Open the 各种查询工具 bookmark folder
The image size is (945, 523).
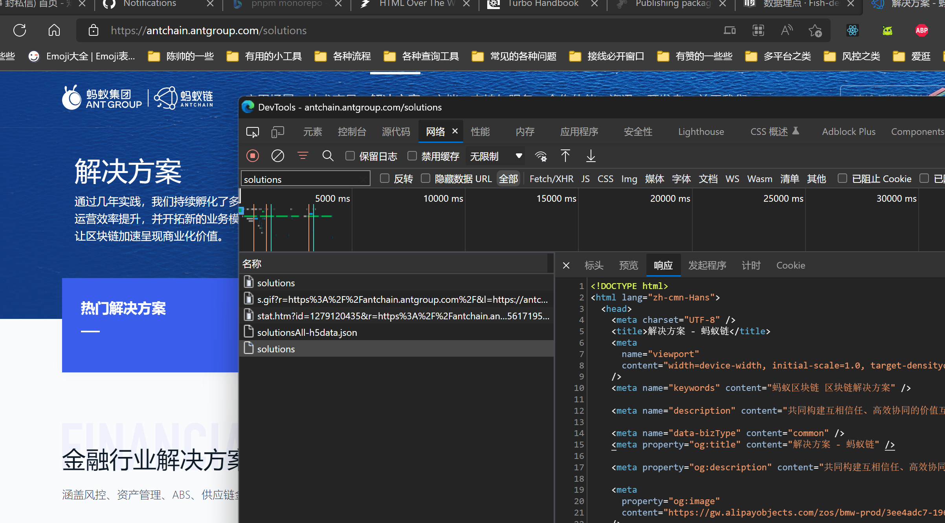pyautogui.click(x=421, y=56)
